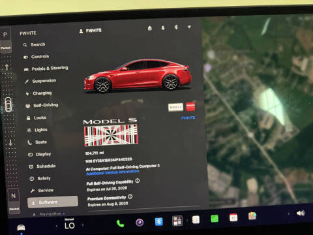313x235 pixels.
Task: Tap the VIN number text
Action: pos(109,161)
